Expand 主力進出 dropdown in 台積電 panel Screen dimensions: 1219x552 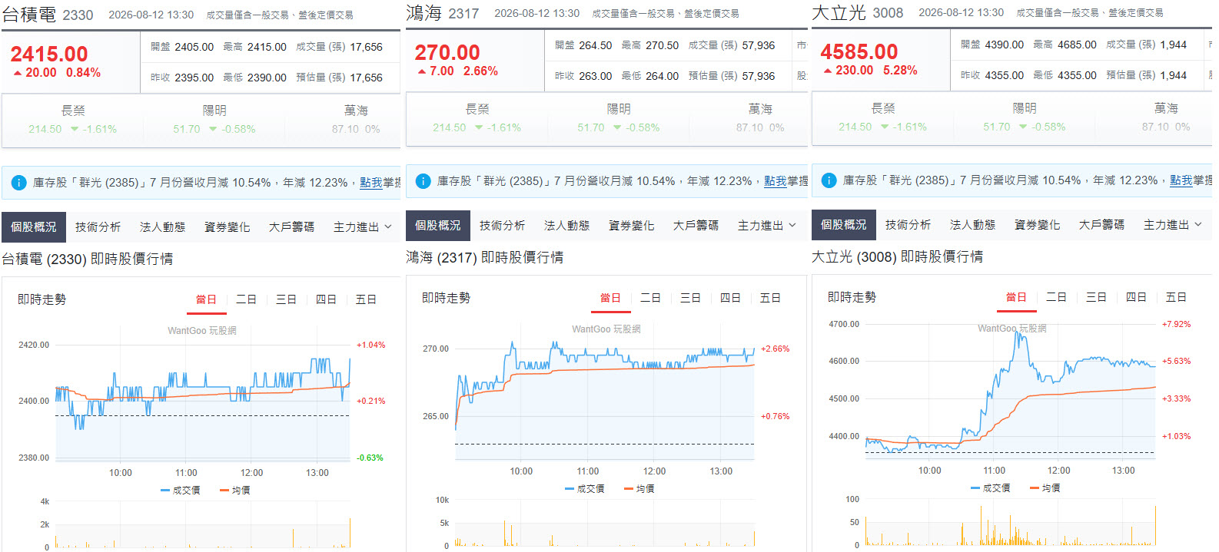point(362,227)
